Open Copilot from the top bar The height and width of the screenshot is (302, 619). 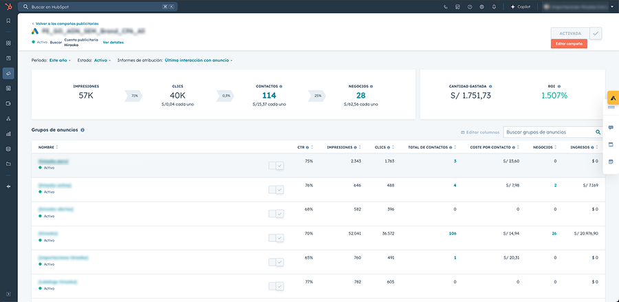coord(521,7)
